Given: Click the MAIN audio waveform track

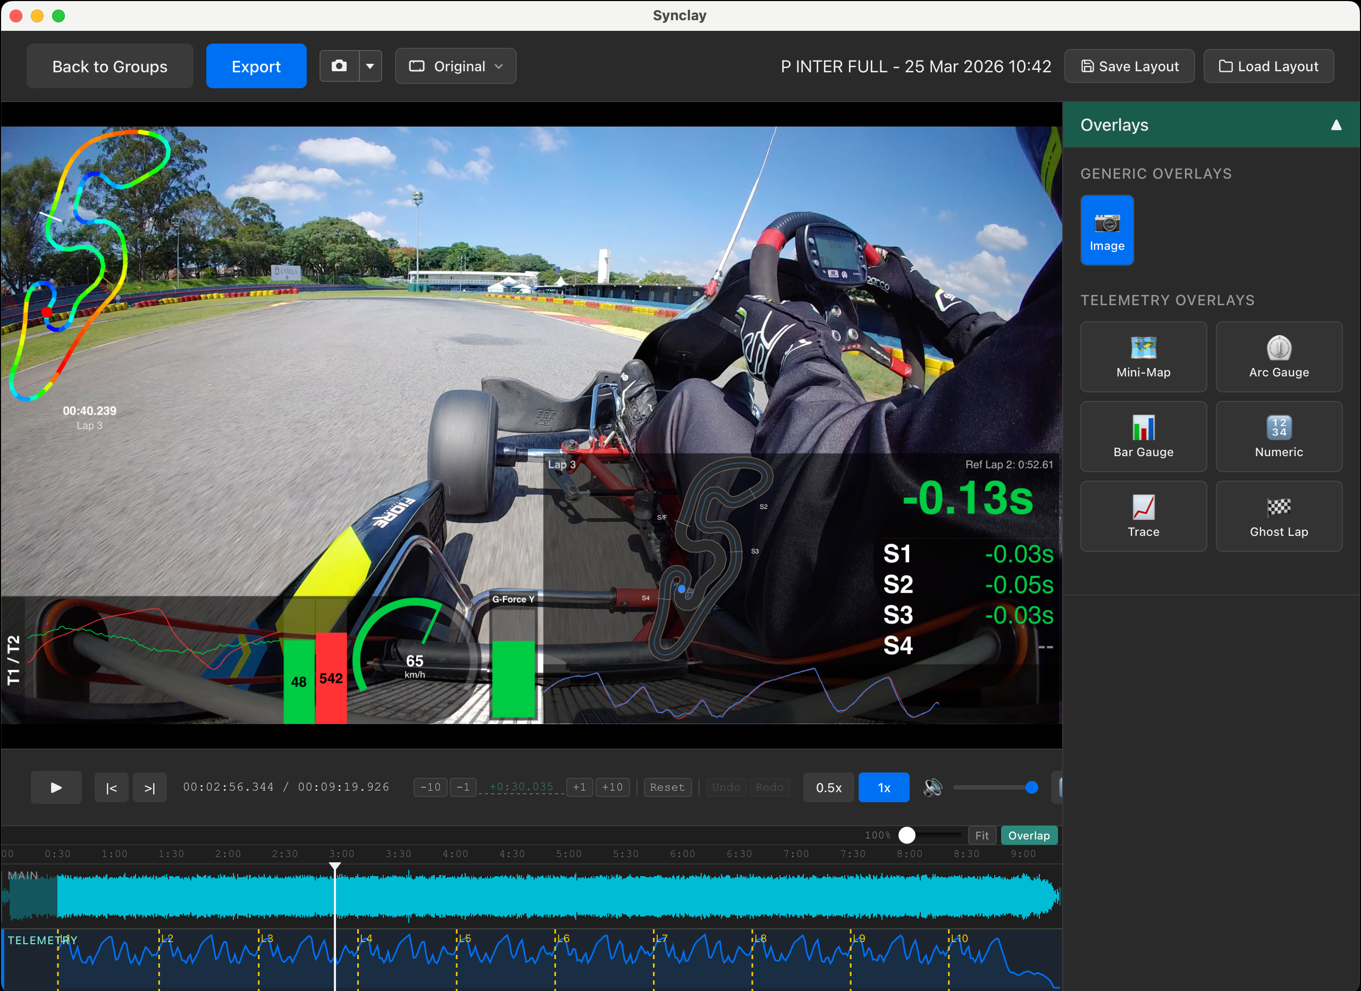Looking at the screenshot, I should 531,897.
